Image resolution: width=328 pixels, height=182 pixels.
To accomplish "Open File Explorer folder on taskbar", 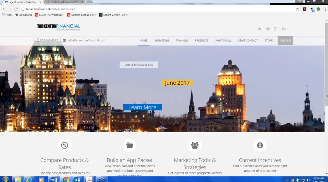I will [18, 179].
